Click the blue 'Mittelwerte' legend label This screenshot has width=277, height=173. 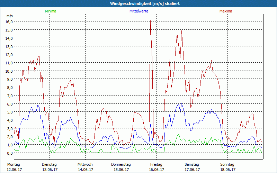pos(139,11)
